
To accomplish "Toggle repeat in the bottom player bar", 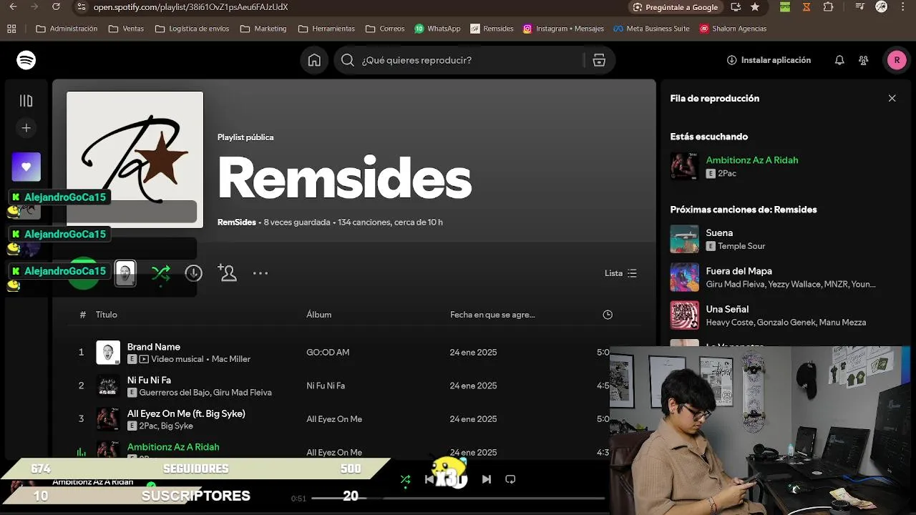I will (x=510, y=479).
